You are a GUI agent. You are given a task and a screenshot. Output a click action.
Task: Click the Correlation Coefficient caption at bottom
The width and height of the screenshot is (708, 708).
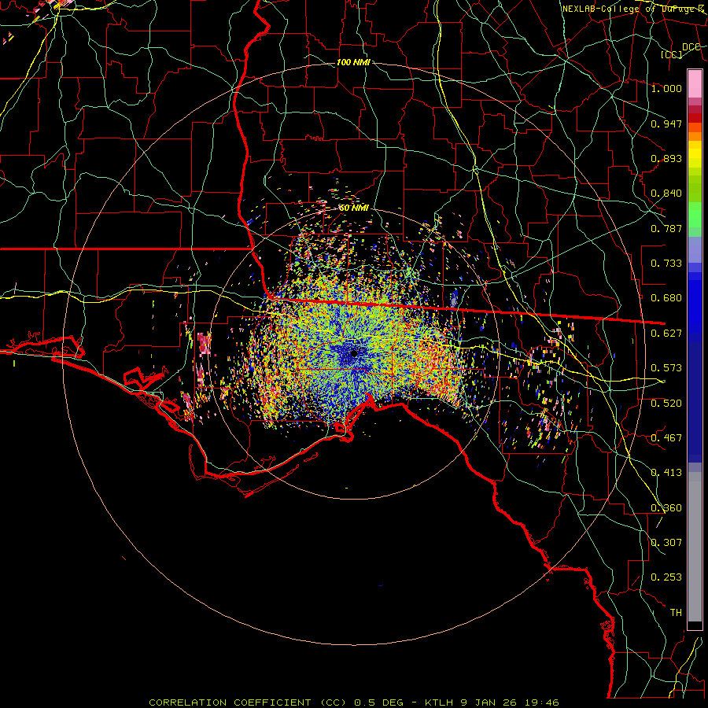tap(354, 702)
